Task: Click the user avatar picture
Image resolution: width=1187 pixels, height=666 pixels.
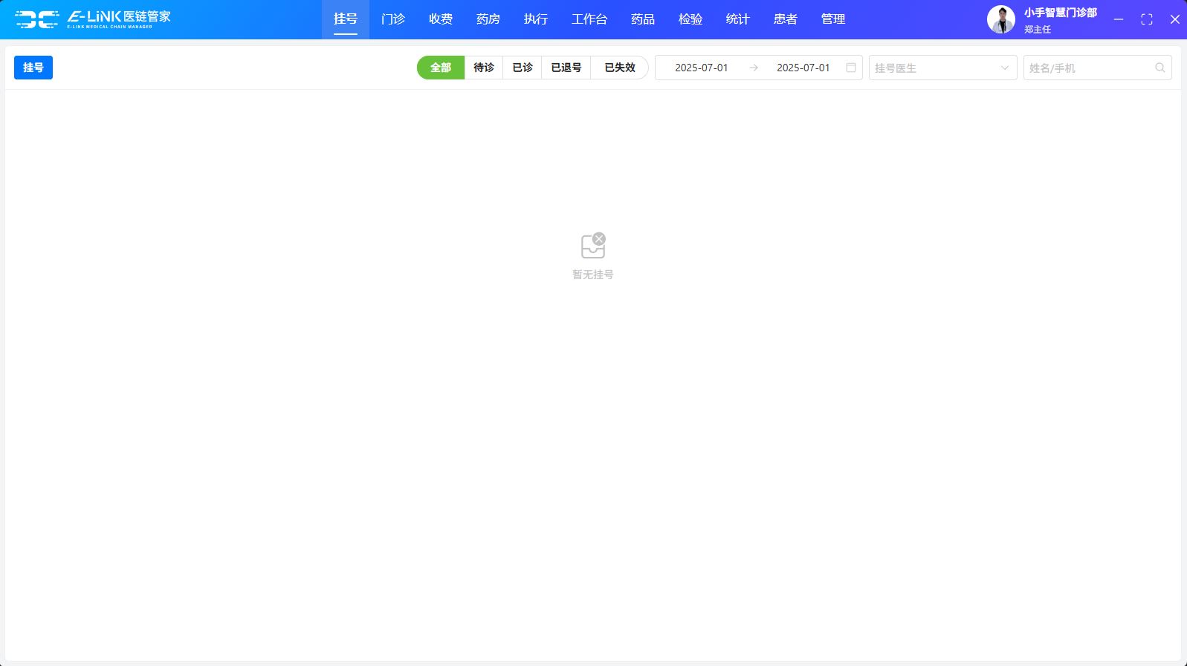Action: click(x=1000, y=19)
